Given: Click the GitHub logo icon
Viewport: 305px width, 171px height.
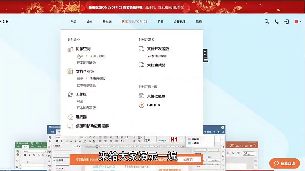Looking at the screenshot, I should [x=142, y=105].
